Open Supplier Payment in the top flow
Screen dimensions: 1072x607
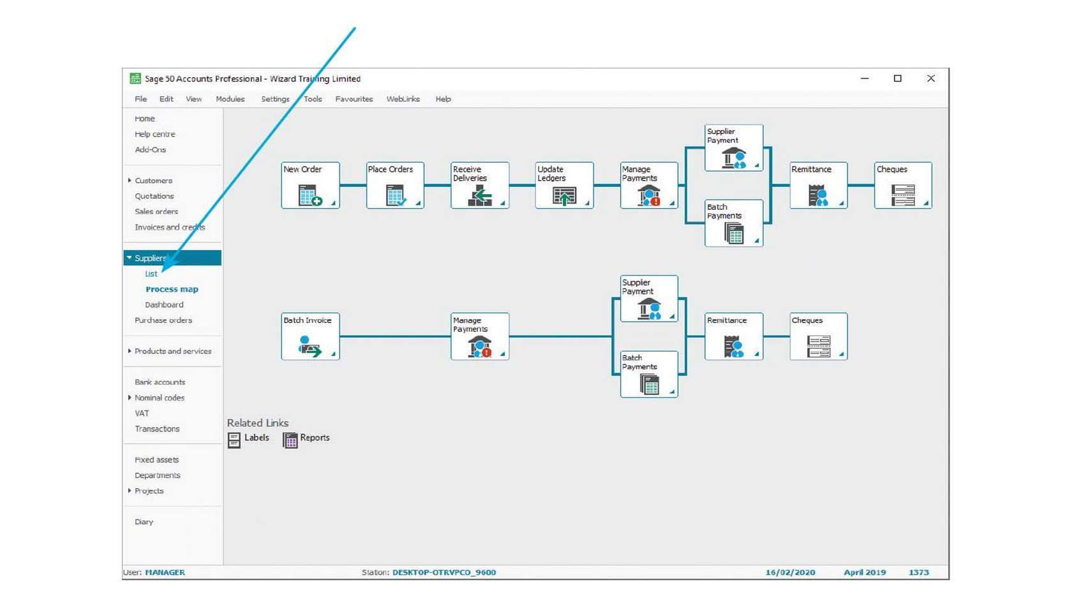(734, 147)
